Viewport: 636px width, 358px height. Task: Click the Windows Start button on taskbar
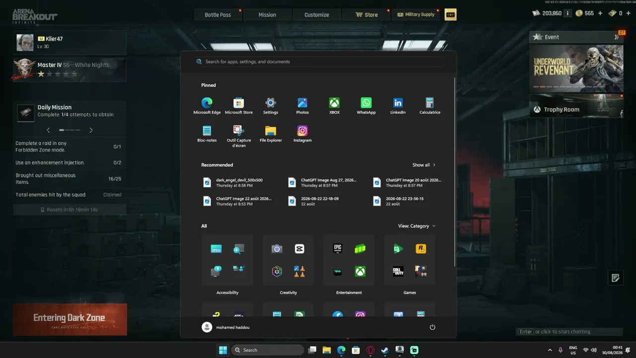point(223,350)
